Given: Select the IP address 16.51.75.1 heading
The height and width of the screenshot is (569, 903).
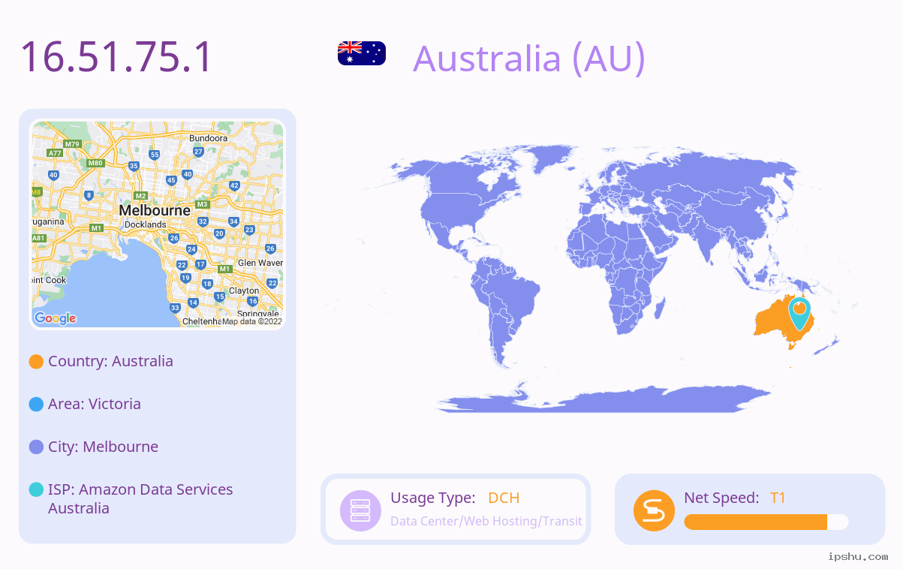Looking at the screenshot, I should (116, 57).
